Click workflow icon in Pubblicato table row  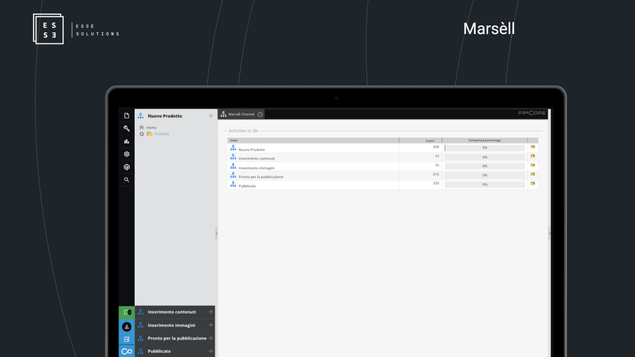click(x=233, y=185)
